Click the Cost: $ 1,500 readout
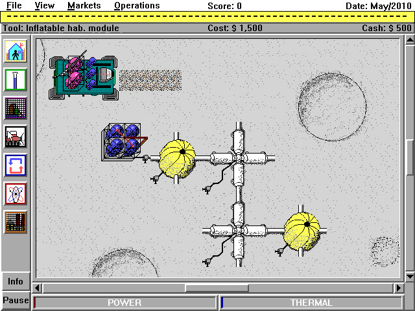 coord(235,28)
